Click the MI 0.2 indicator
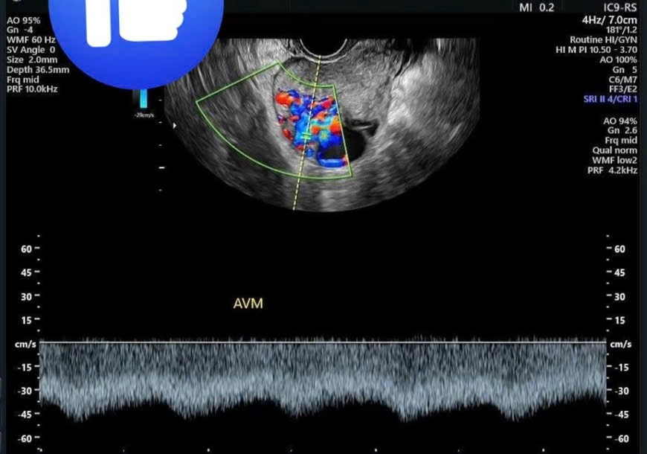647x454 pixels. point(536,7)
